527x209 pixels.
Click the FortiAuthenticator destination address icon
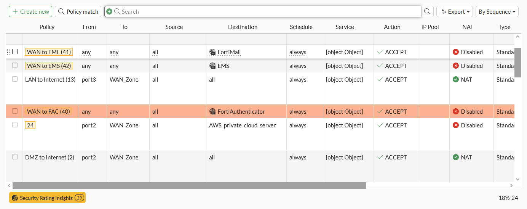coord(213,112)
